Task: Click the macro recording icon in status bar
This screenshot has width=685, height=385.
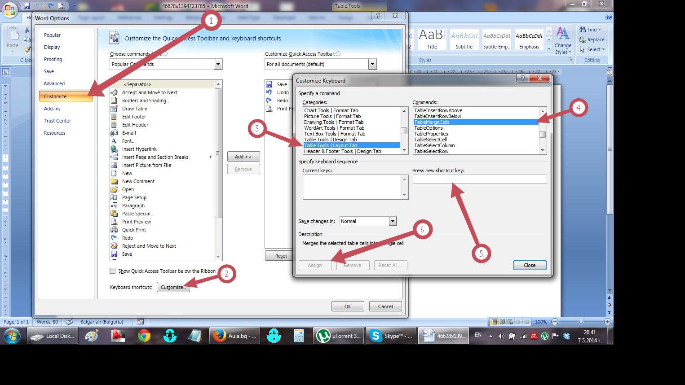Action: click(140, 322)
